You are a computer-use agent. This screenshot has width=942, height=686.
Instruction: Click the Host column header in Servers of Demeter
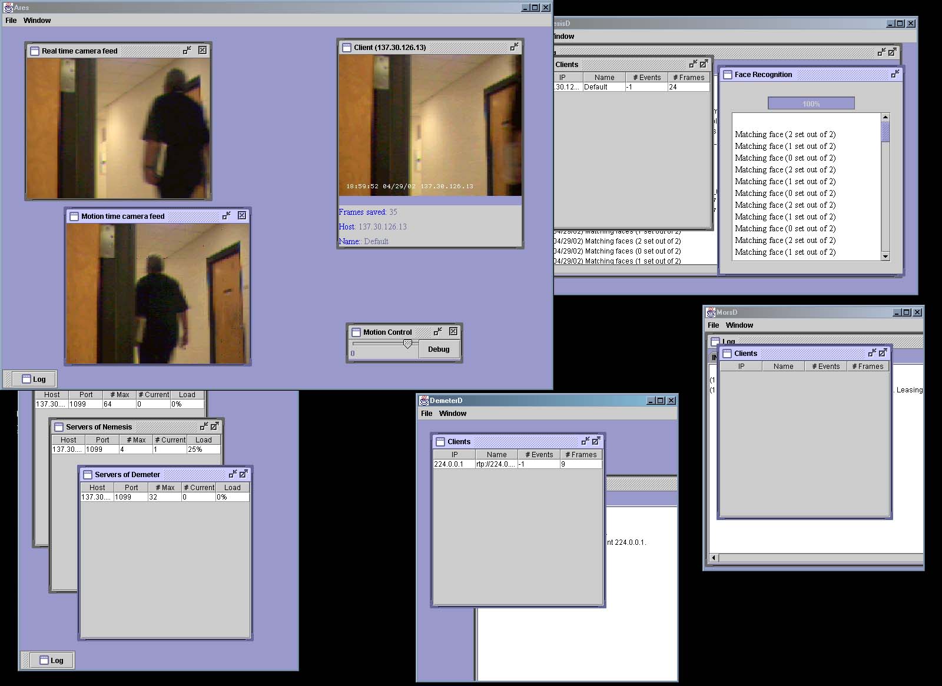pyautogui.click(x=97, y=488)
